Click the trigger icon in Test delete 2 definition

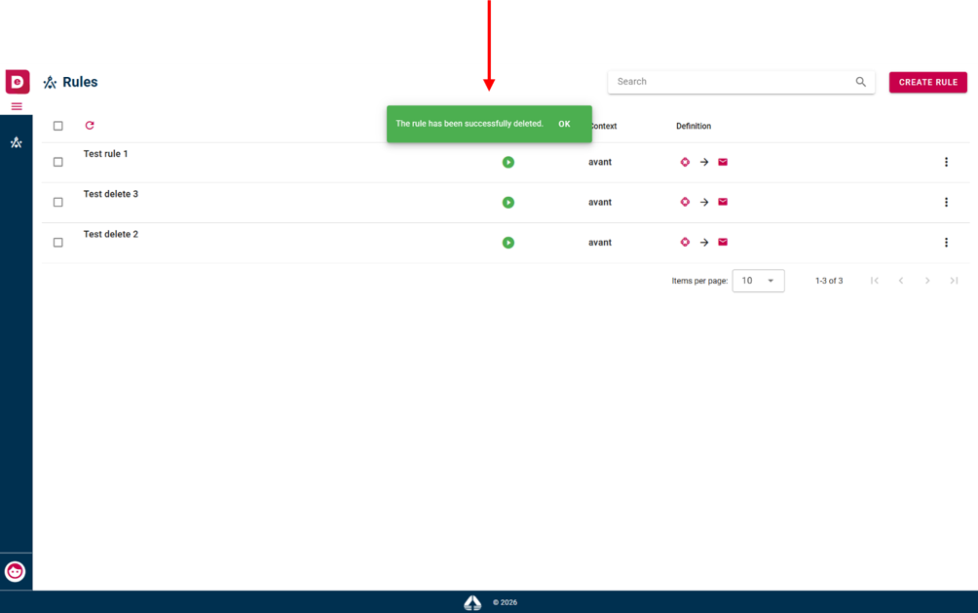tap(685, 243)
